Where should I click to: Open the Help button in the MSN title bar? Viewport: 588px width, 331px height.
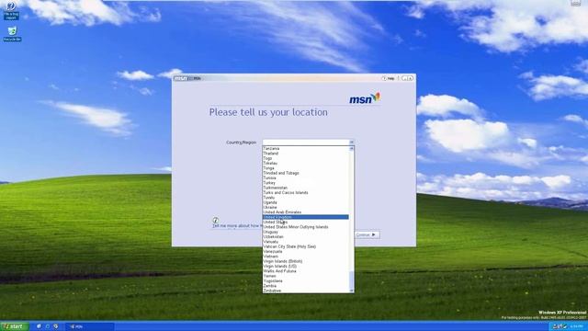point(388,78)
